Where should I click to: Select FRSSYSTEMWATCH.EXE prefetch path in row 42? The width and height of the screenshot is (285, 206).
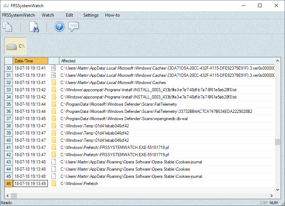pyautogui.click(x=115, y=155)
